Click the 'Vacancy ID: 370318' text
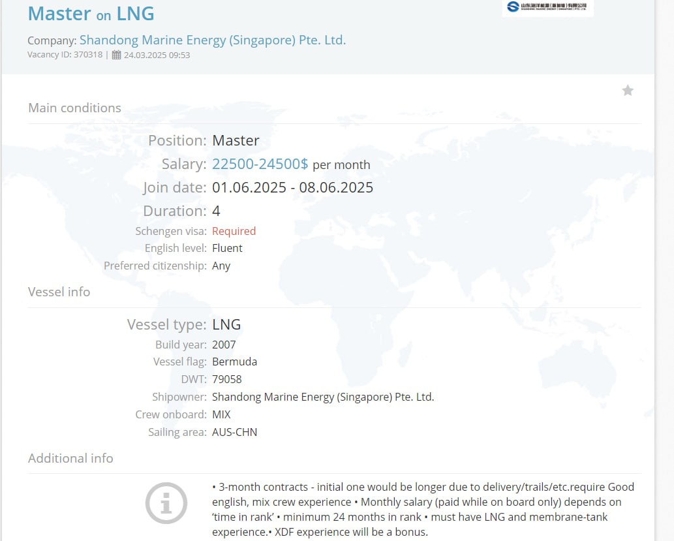The width and height of the screenshot is (674, 541). point(65,55)
